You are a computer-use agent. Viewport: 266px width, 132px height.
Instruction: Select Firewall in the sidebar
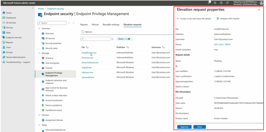coord(49,68)
